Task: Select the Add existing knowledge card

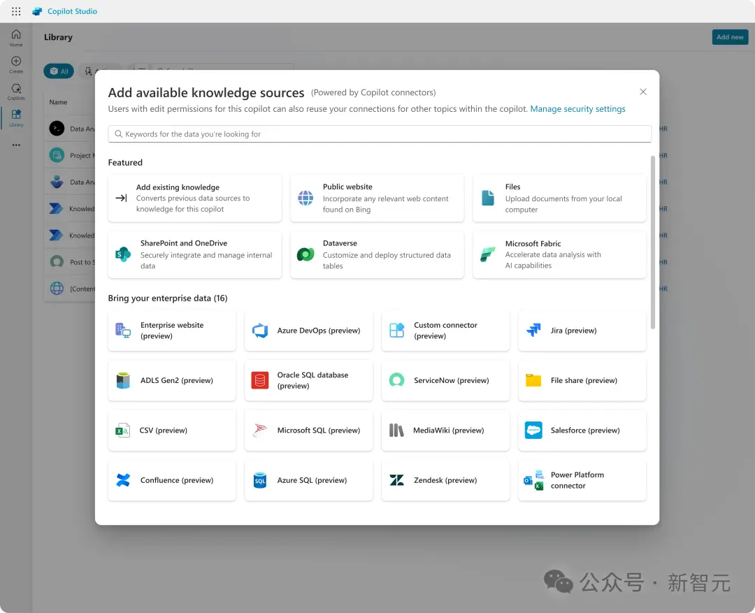Action: point(194,198)
